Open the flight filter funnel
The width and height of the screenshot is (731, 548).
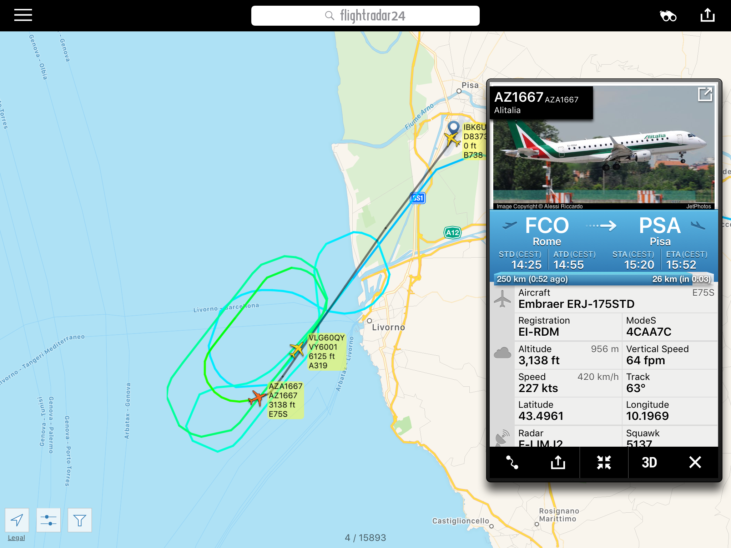coord(80,520)
